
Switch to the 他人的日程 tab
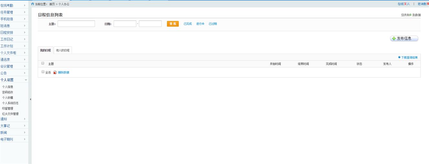[x=63, y=50]
